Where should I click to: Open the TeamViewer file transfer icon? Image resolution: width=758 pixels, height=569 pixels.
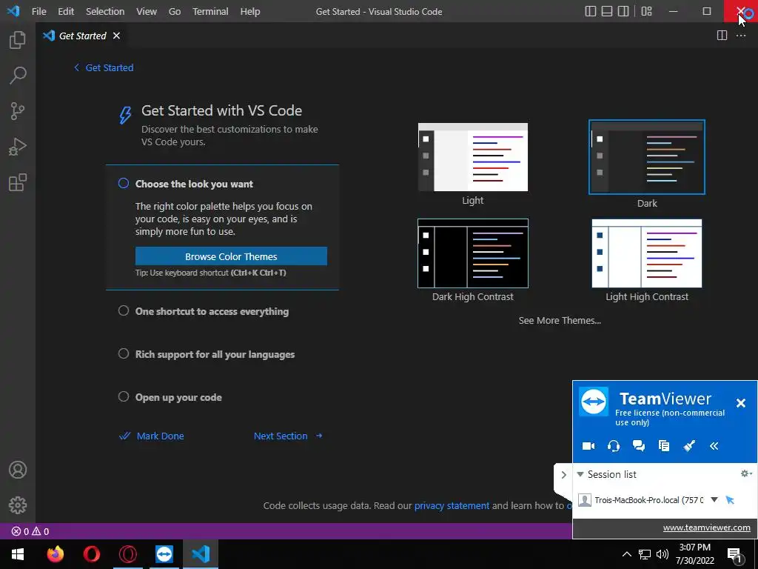point(664,445)
